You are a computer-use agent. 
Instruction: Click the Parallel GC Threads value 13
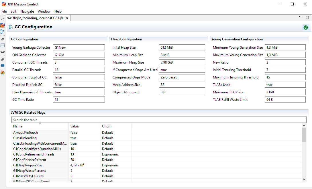tap(79, 70)
